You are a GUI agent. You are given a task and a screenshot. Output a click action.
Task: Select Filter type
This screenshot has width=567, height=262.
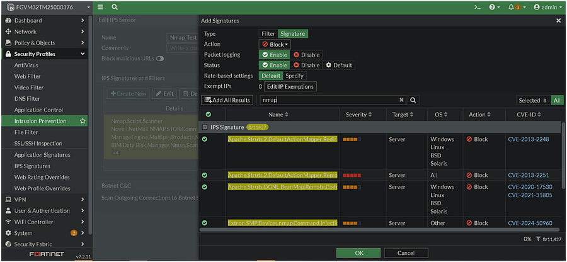pyautogui.click(x=268, y=33)
